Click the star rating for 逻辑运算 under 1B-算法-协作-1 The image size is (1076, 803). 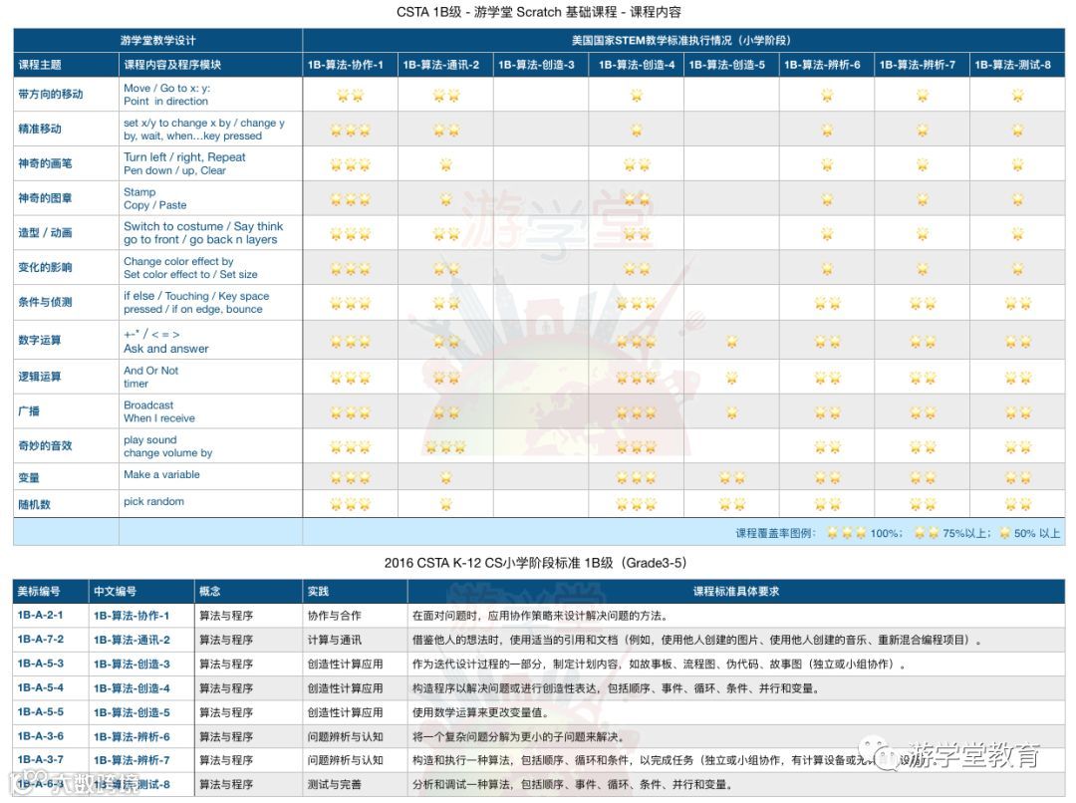tap(350, 378)
